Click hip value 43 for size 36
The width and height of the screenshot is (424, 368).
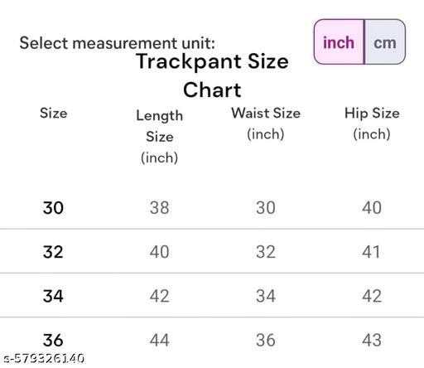[372, 340]
